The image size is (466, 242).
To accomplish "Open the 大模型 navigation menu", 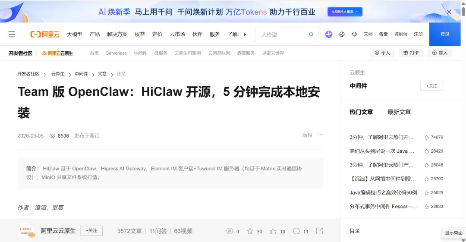I will 75,34.
